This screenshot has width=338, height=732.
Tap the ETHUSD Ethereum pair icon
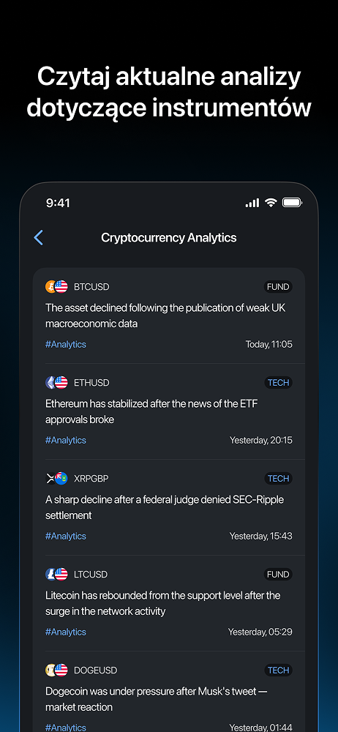56,383
